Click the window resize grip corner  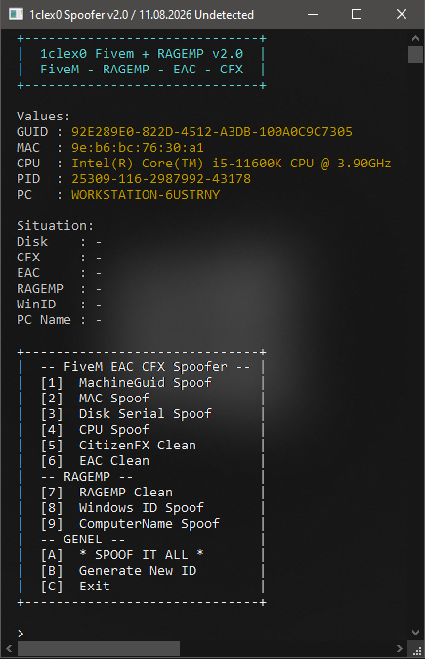(x=416, y=650)
